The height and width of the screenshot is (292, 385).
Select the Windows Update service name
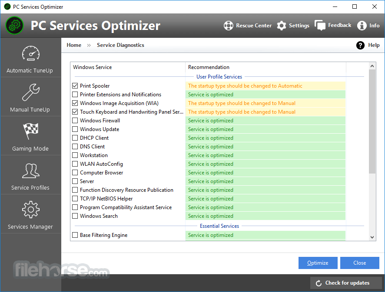click(100, 129)
